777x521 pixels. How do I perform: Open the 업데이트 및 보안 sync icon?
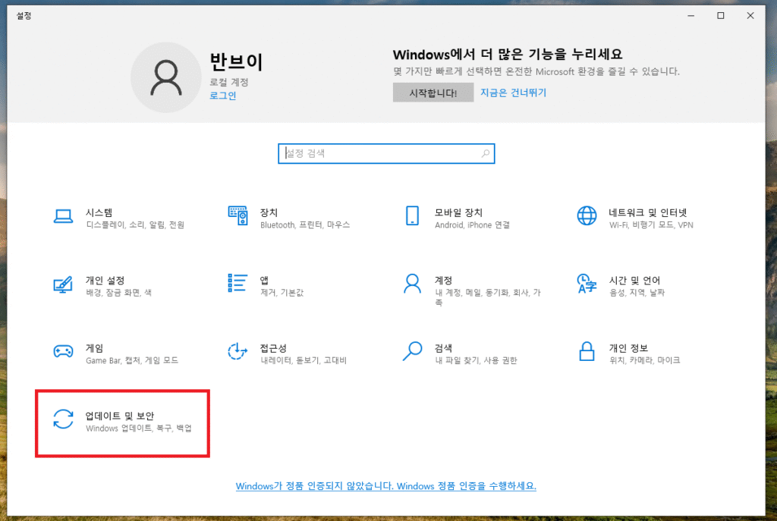(63, 419)
